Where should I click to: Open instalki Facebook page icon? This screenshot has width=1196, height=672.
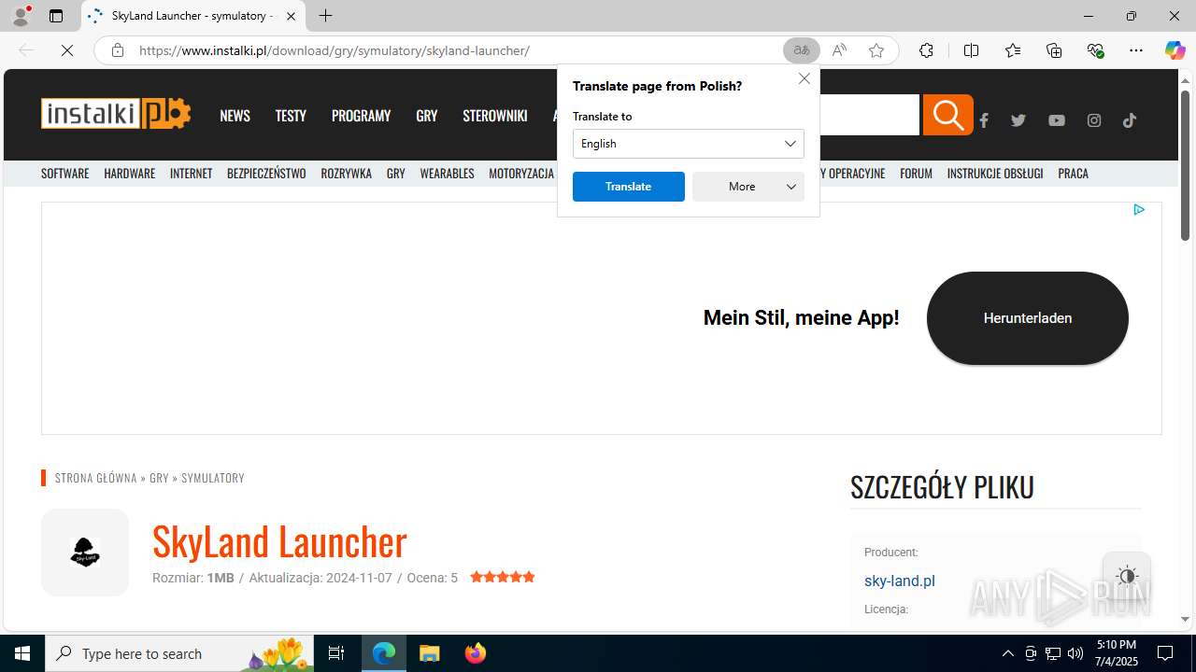(984, 120)
